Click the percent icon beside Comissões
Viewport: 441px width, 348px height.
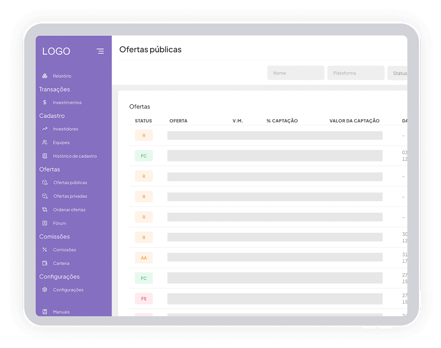(45, 250)
